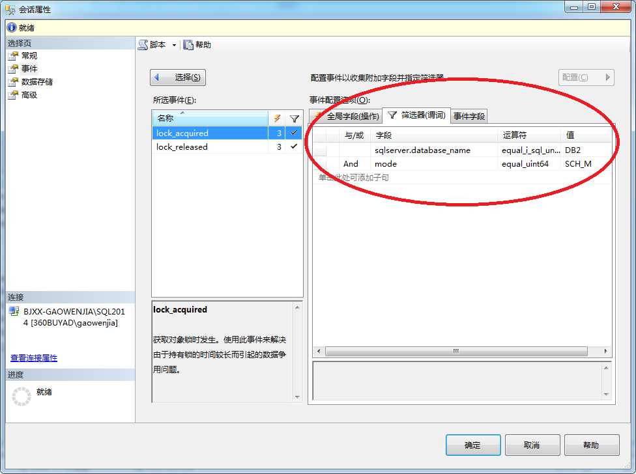Click the 字段 column header
The image size is (636, 474).
(434, 135)
